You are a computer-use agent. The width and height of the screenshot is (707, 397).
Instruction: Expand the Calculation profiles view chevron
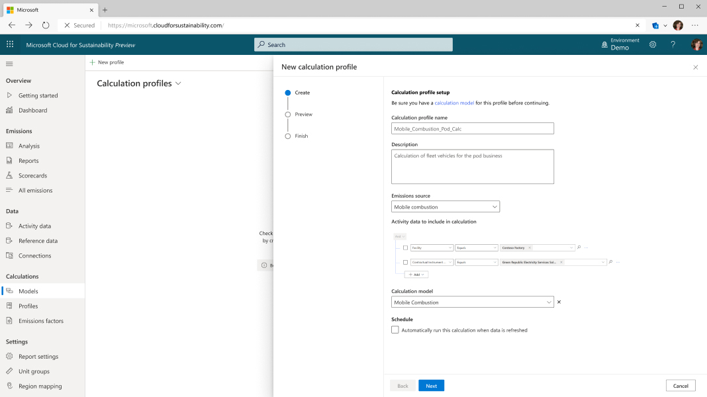pos(178,83)
